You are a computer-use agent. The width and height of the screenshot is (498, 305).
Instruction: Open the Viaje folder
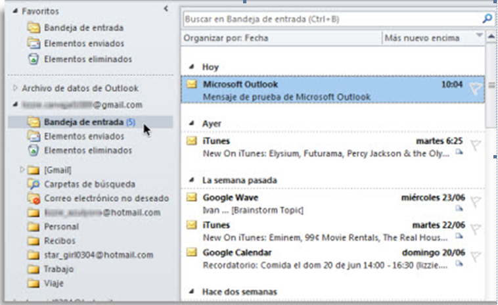pyautogui.click(x=54, y=283)
